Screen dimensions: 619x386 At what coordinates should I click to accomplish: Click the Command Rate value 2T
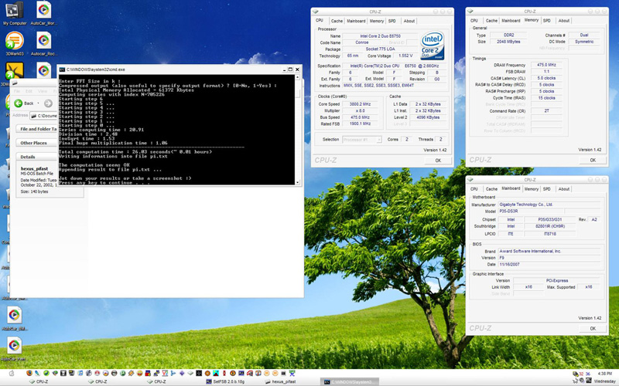546,111
